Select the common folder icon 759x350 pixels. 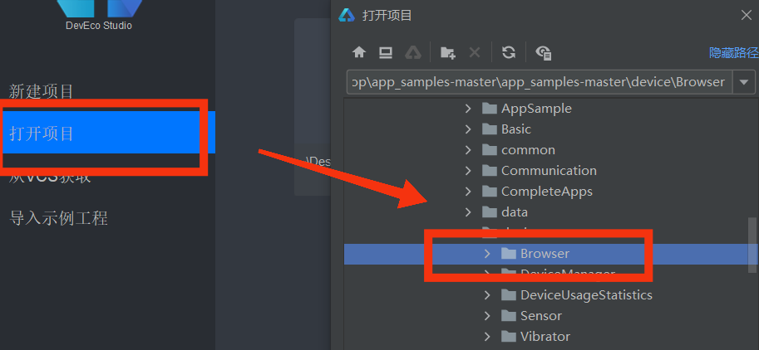(x=490, y=149)
